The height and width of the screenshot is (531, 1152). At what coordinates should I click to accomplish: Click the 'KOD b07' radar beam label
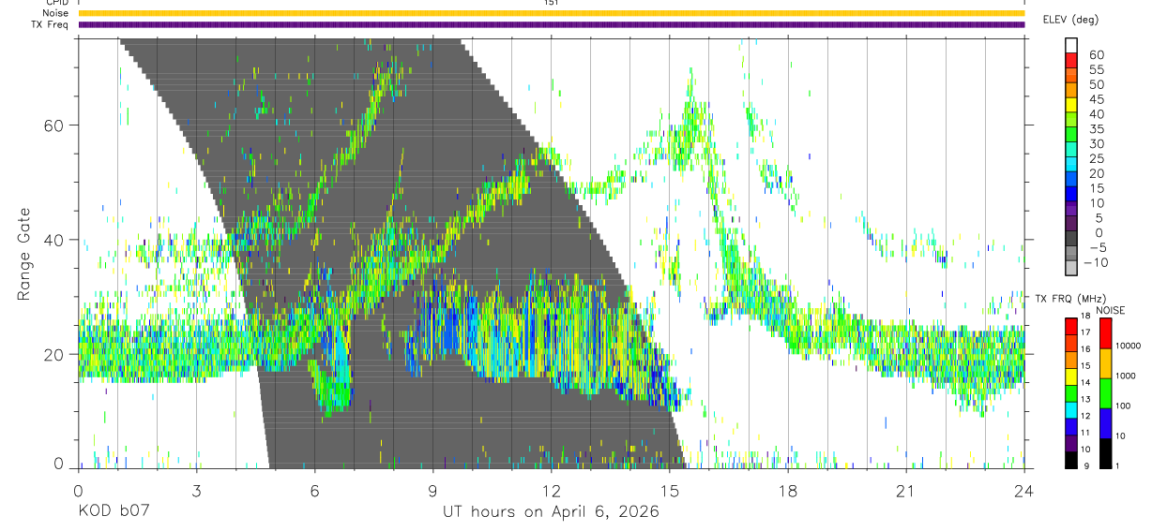coord(113,512)
